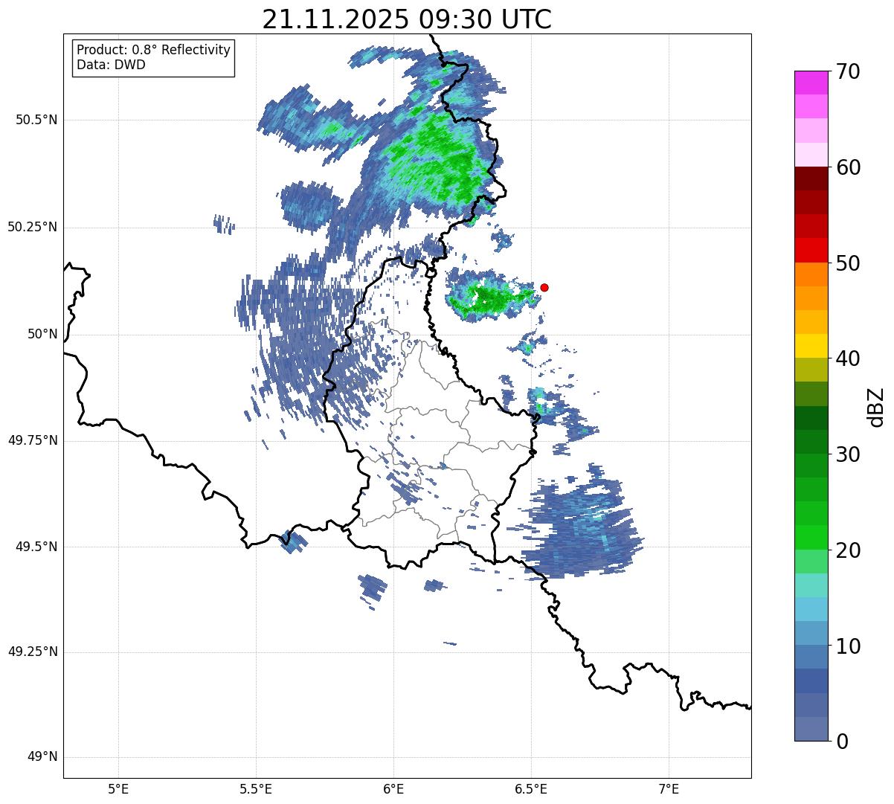Click the longitude label "5.5°E"
This screenshot has width=894, height=804.
click(257, 790)
